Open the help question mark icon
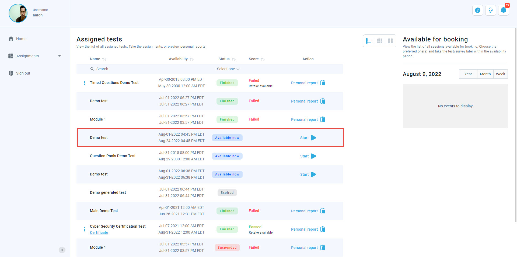The width and height of the screenshot is (517, 257). (x=477, y=10)
